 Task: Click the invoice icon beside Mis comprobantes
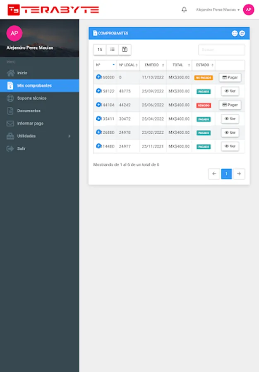tap(10, 86)
